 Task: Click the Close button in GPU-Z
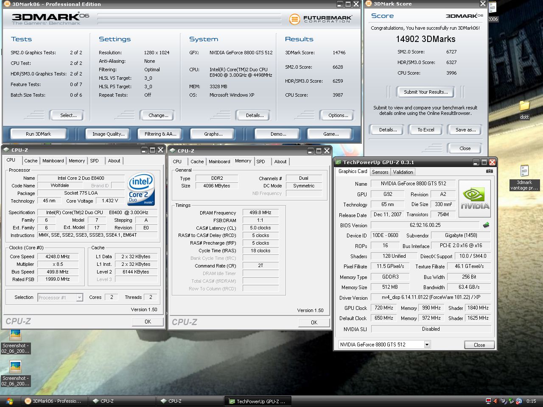point(479,345)
